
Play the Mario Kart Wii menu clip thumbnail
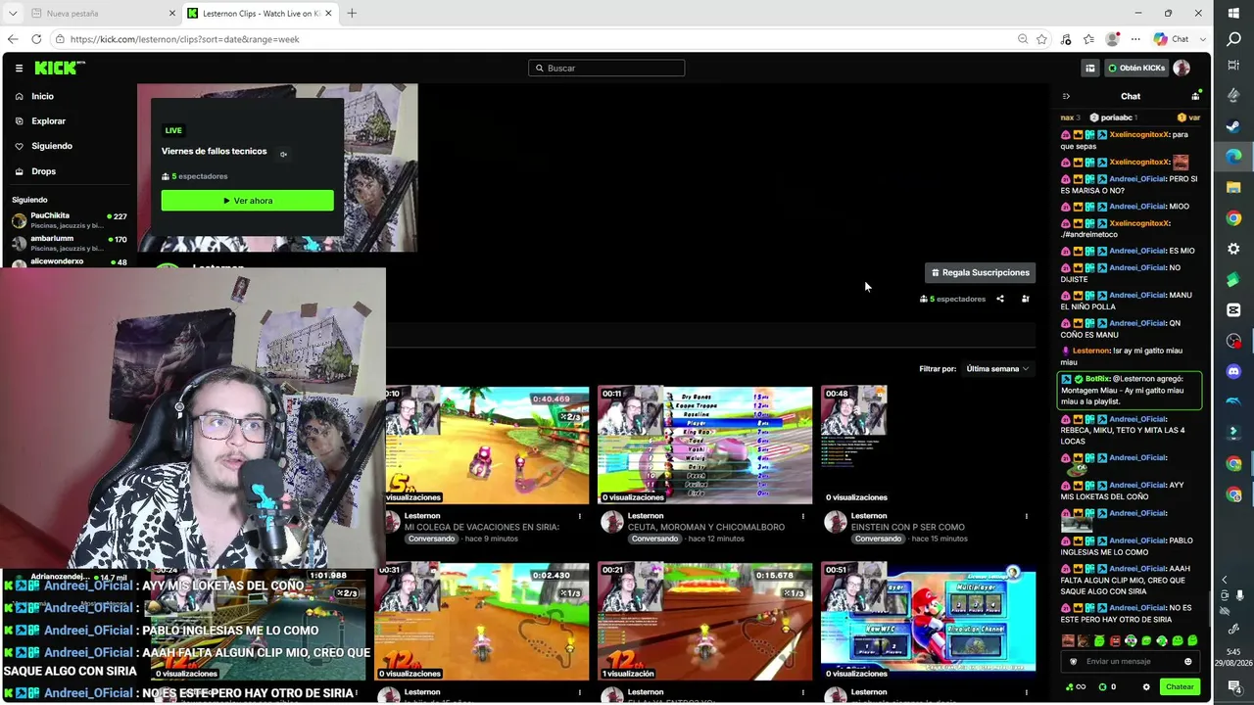929,621
